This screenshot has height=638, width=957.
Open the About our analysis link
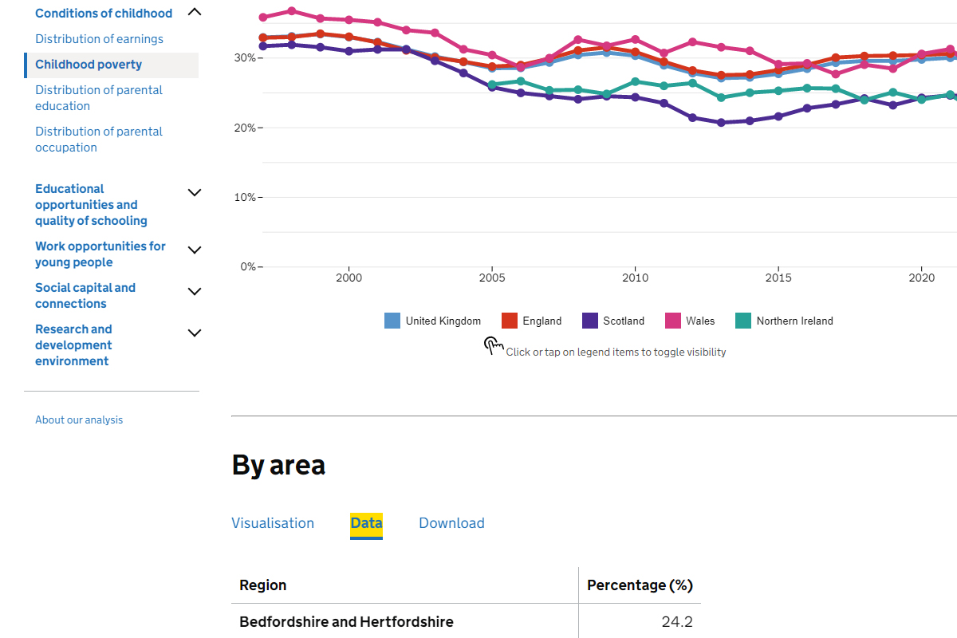pos(79,420)
